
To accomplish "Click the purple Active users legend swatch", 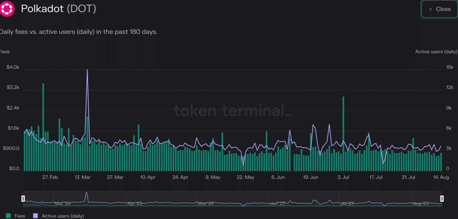I will click(x=35, y=216).
